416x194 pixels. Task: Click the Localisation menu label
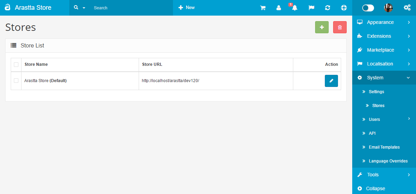pos(380,64)
